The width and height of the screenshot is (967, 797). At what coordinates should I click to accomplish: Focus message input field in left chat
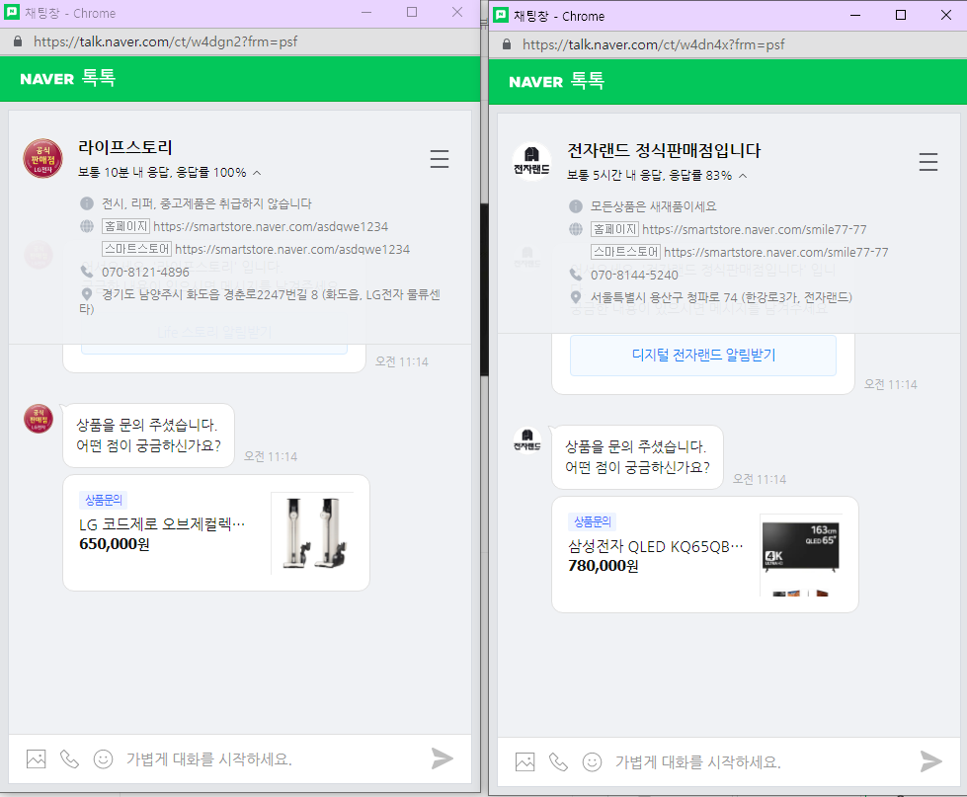click(272, 758)
